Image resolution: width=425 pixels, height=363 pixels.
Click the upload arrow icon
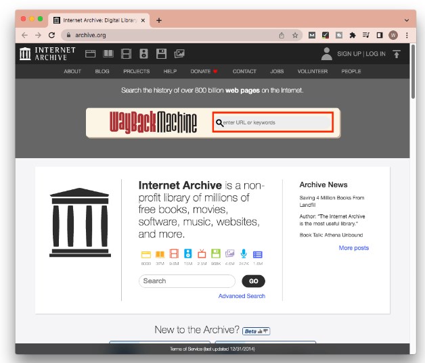point(397,54)
